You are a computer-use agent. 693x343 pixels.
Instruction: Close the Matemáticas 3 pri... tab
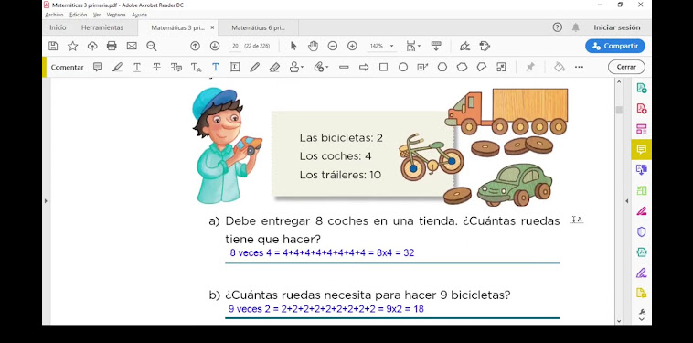[x=212, y=27]
